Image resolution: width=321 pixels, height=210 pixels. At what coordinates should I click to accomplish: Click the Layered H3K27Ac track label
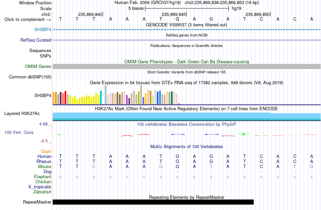(x=22, y=113)
